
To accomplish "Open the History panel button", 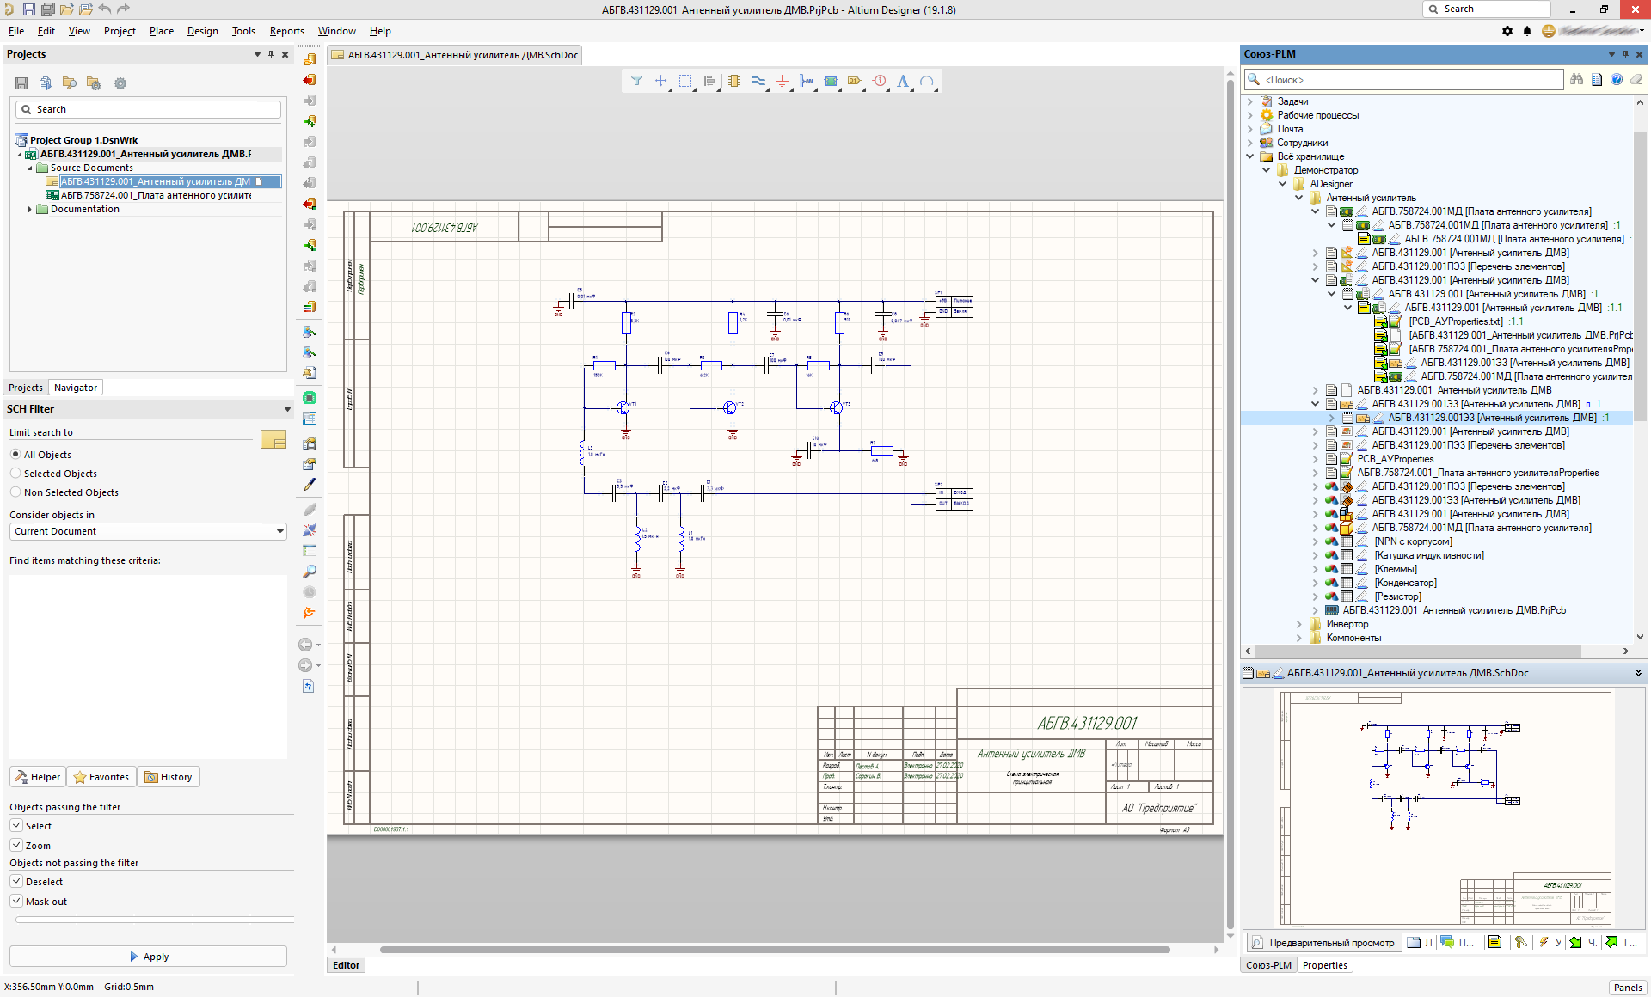I will pos(169,776).
